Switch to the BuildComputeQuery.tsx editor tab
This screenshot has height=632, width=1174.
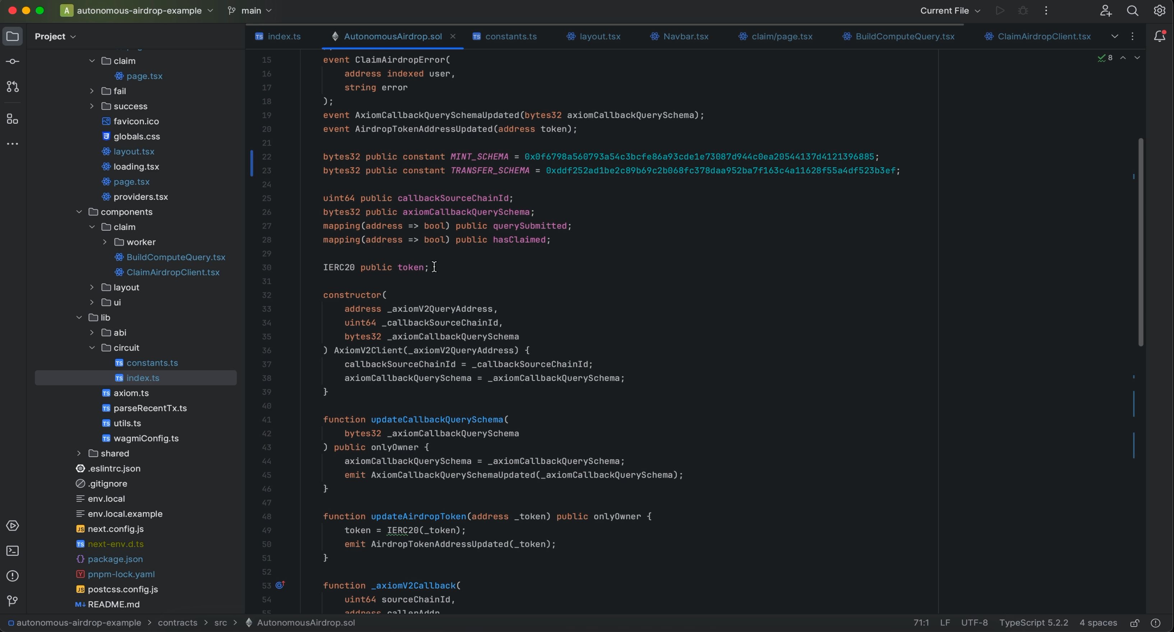(899, 37)
